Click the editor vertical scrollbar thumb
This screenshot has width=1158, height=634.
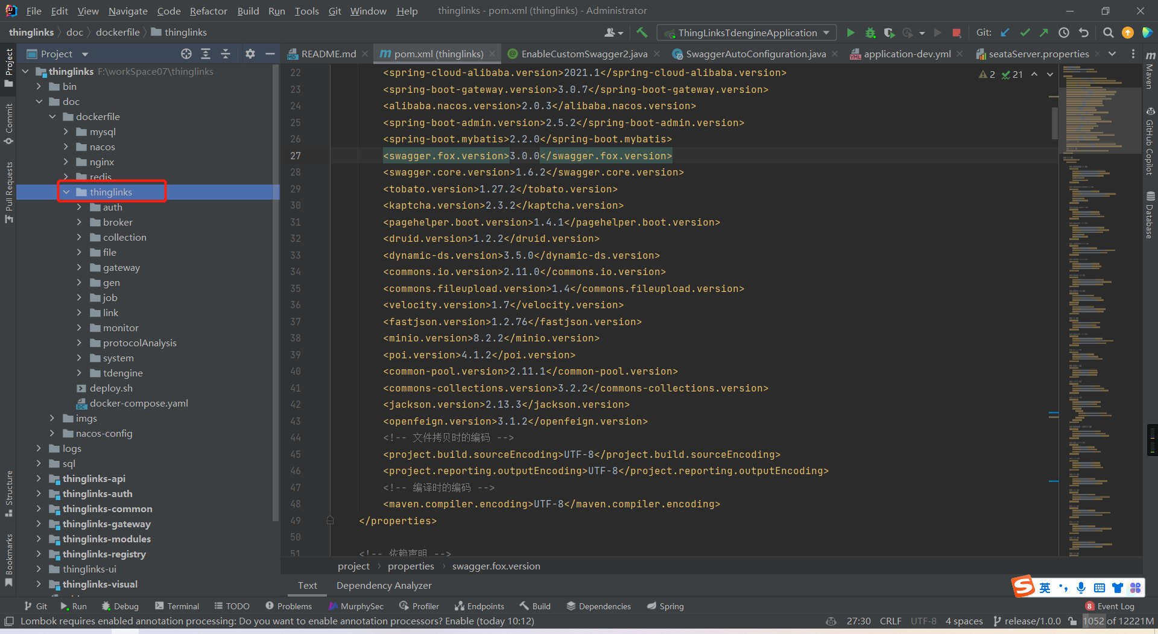click(1054, 122)
